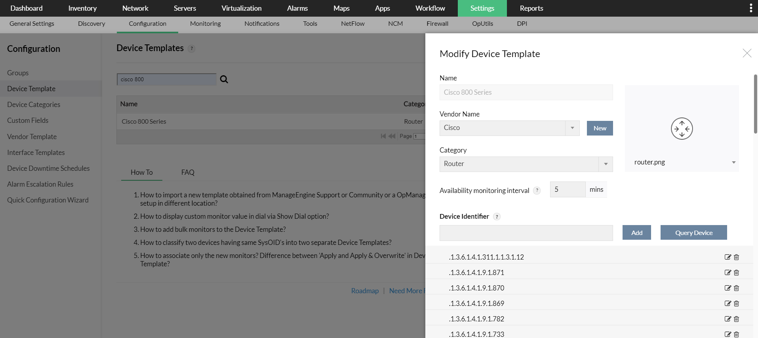Image resolution: width=758 pixels, height=338 pixels.
Task: Show Availability monitoring interval help
Action: point(537,191)
